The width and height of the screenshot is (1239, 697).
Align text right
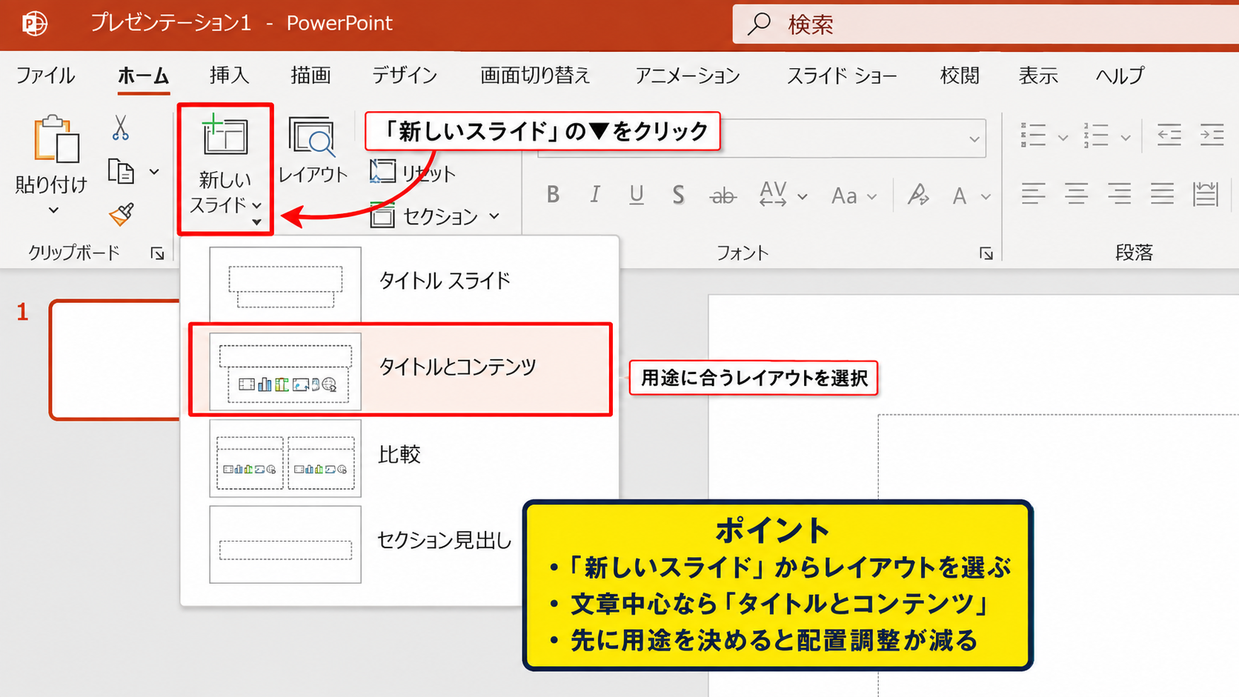tap(1119, 194)
